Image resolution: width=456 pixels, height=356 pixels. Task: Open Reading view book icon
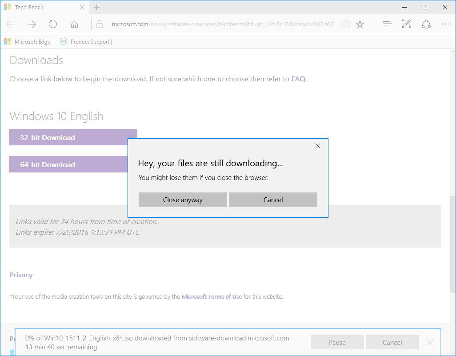click(345, 24)
